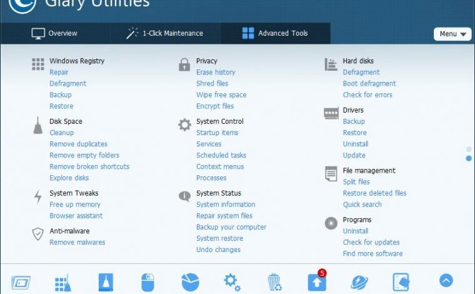Viewport: 475px width, 294px height.
Task: Launch the registry cleaner grid-and-broom dock icon
Action: coord(63,283)
